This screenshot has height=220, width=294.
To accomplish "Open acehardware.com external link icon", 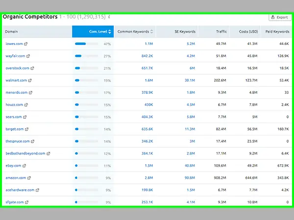I will [x=37, y=190].
